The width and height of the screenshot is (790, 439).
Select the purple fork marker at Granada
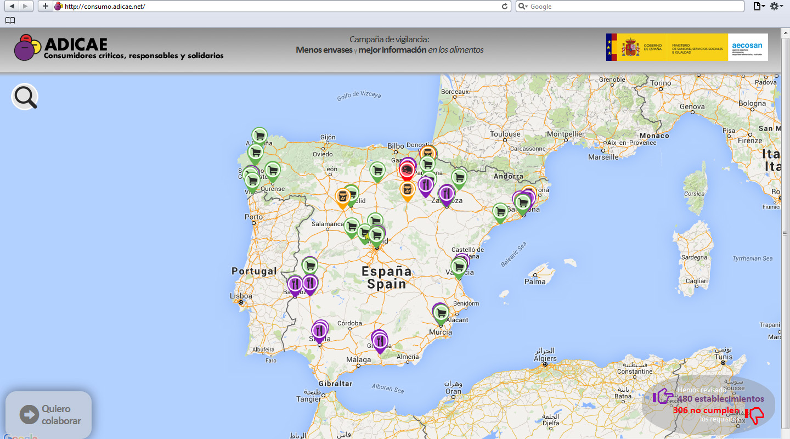[x=380, y=341]
